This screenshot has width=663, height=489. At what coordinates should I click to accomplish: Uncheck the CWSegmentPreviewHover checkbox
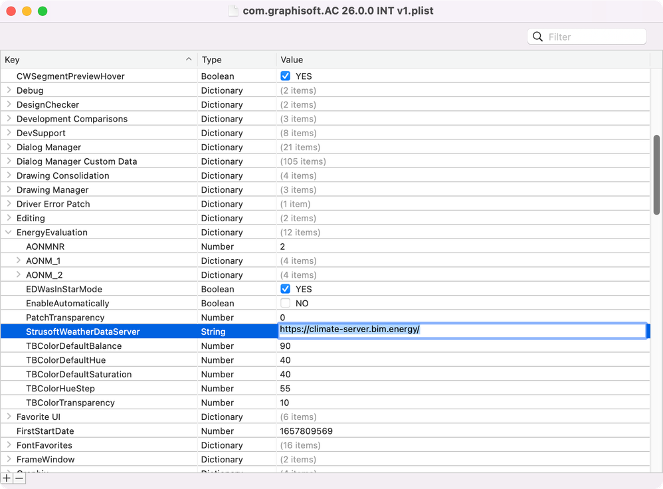pos(284,76)
